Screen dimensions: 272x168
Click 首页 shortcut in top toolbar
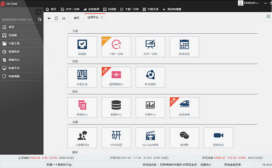[51, 9]
